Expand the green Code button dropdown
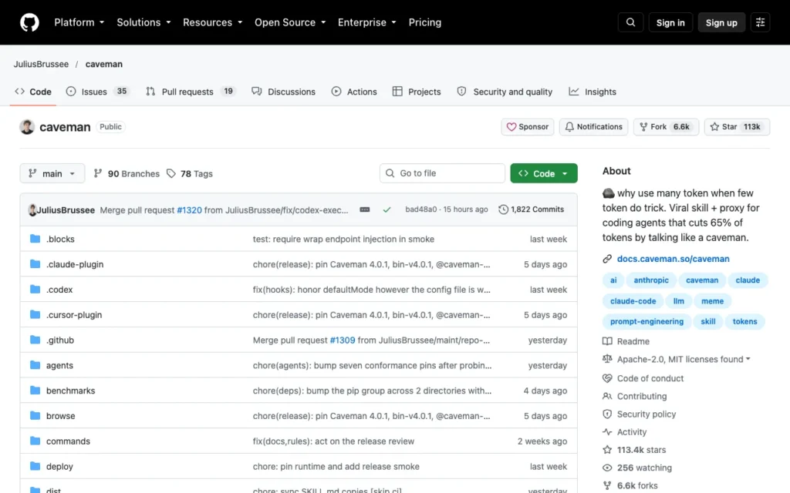This screenshot has height=493, width=790. (x=544, y=173)
